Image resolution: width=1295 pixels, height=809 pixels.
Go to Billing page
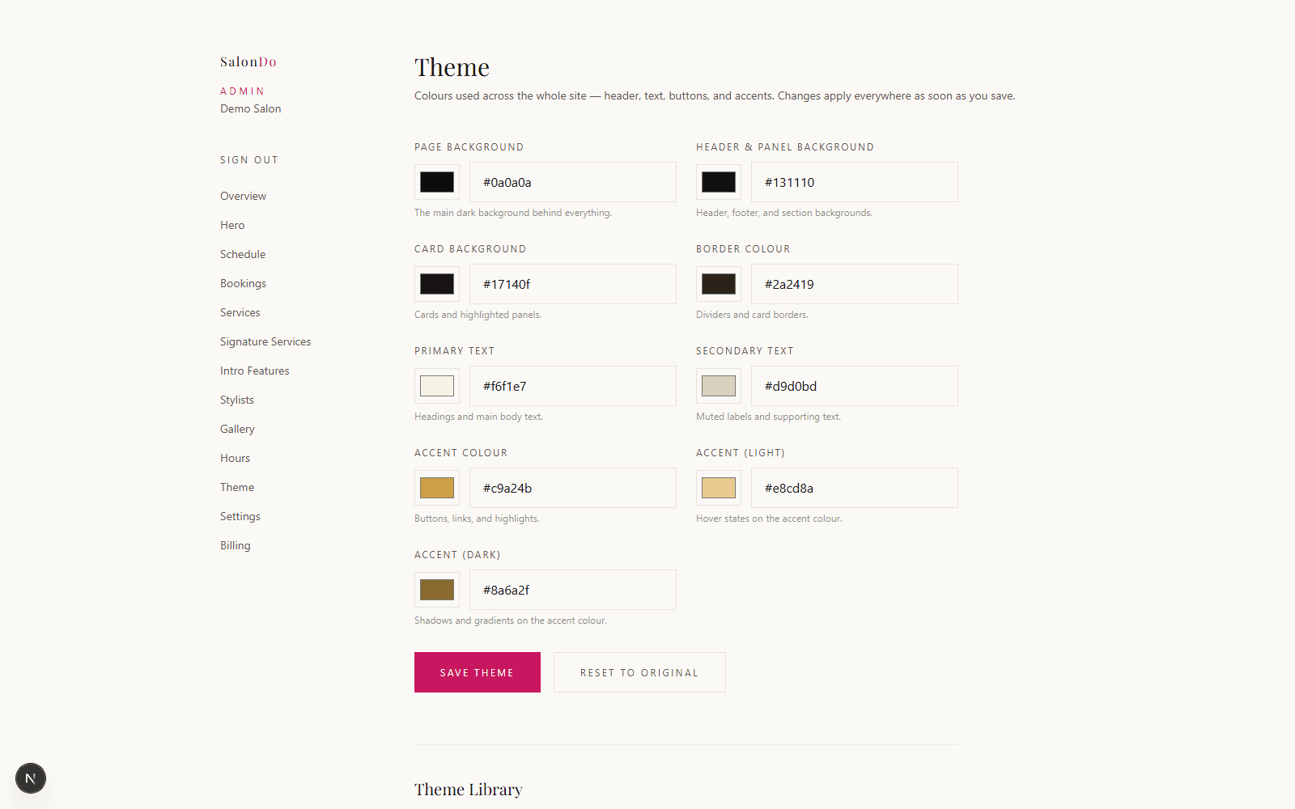point(236,545)
